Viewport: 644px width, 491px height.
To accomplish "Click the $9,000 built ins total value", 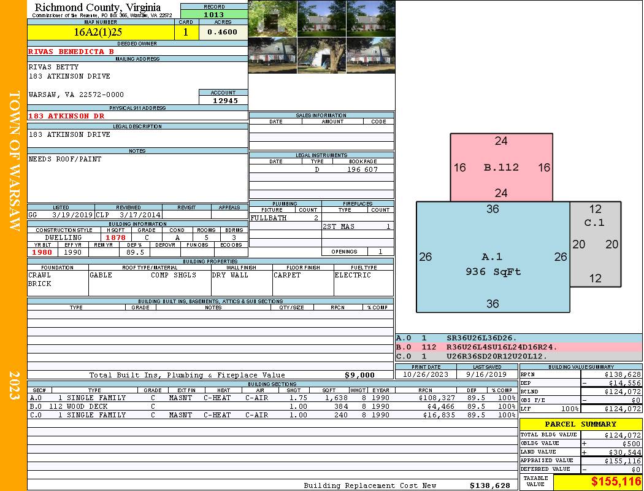I will click(359, 375).
